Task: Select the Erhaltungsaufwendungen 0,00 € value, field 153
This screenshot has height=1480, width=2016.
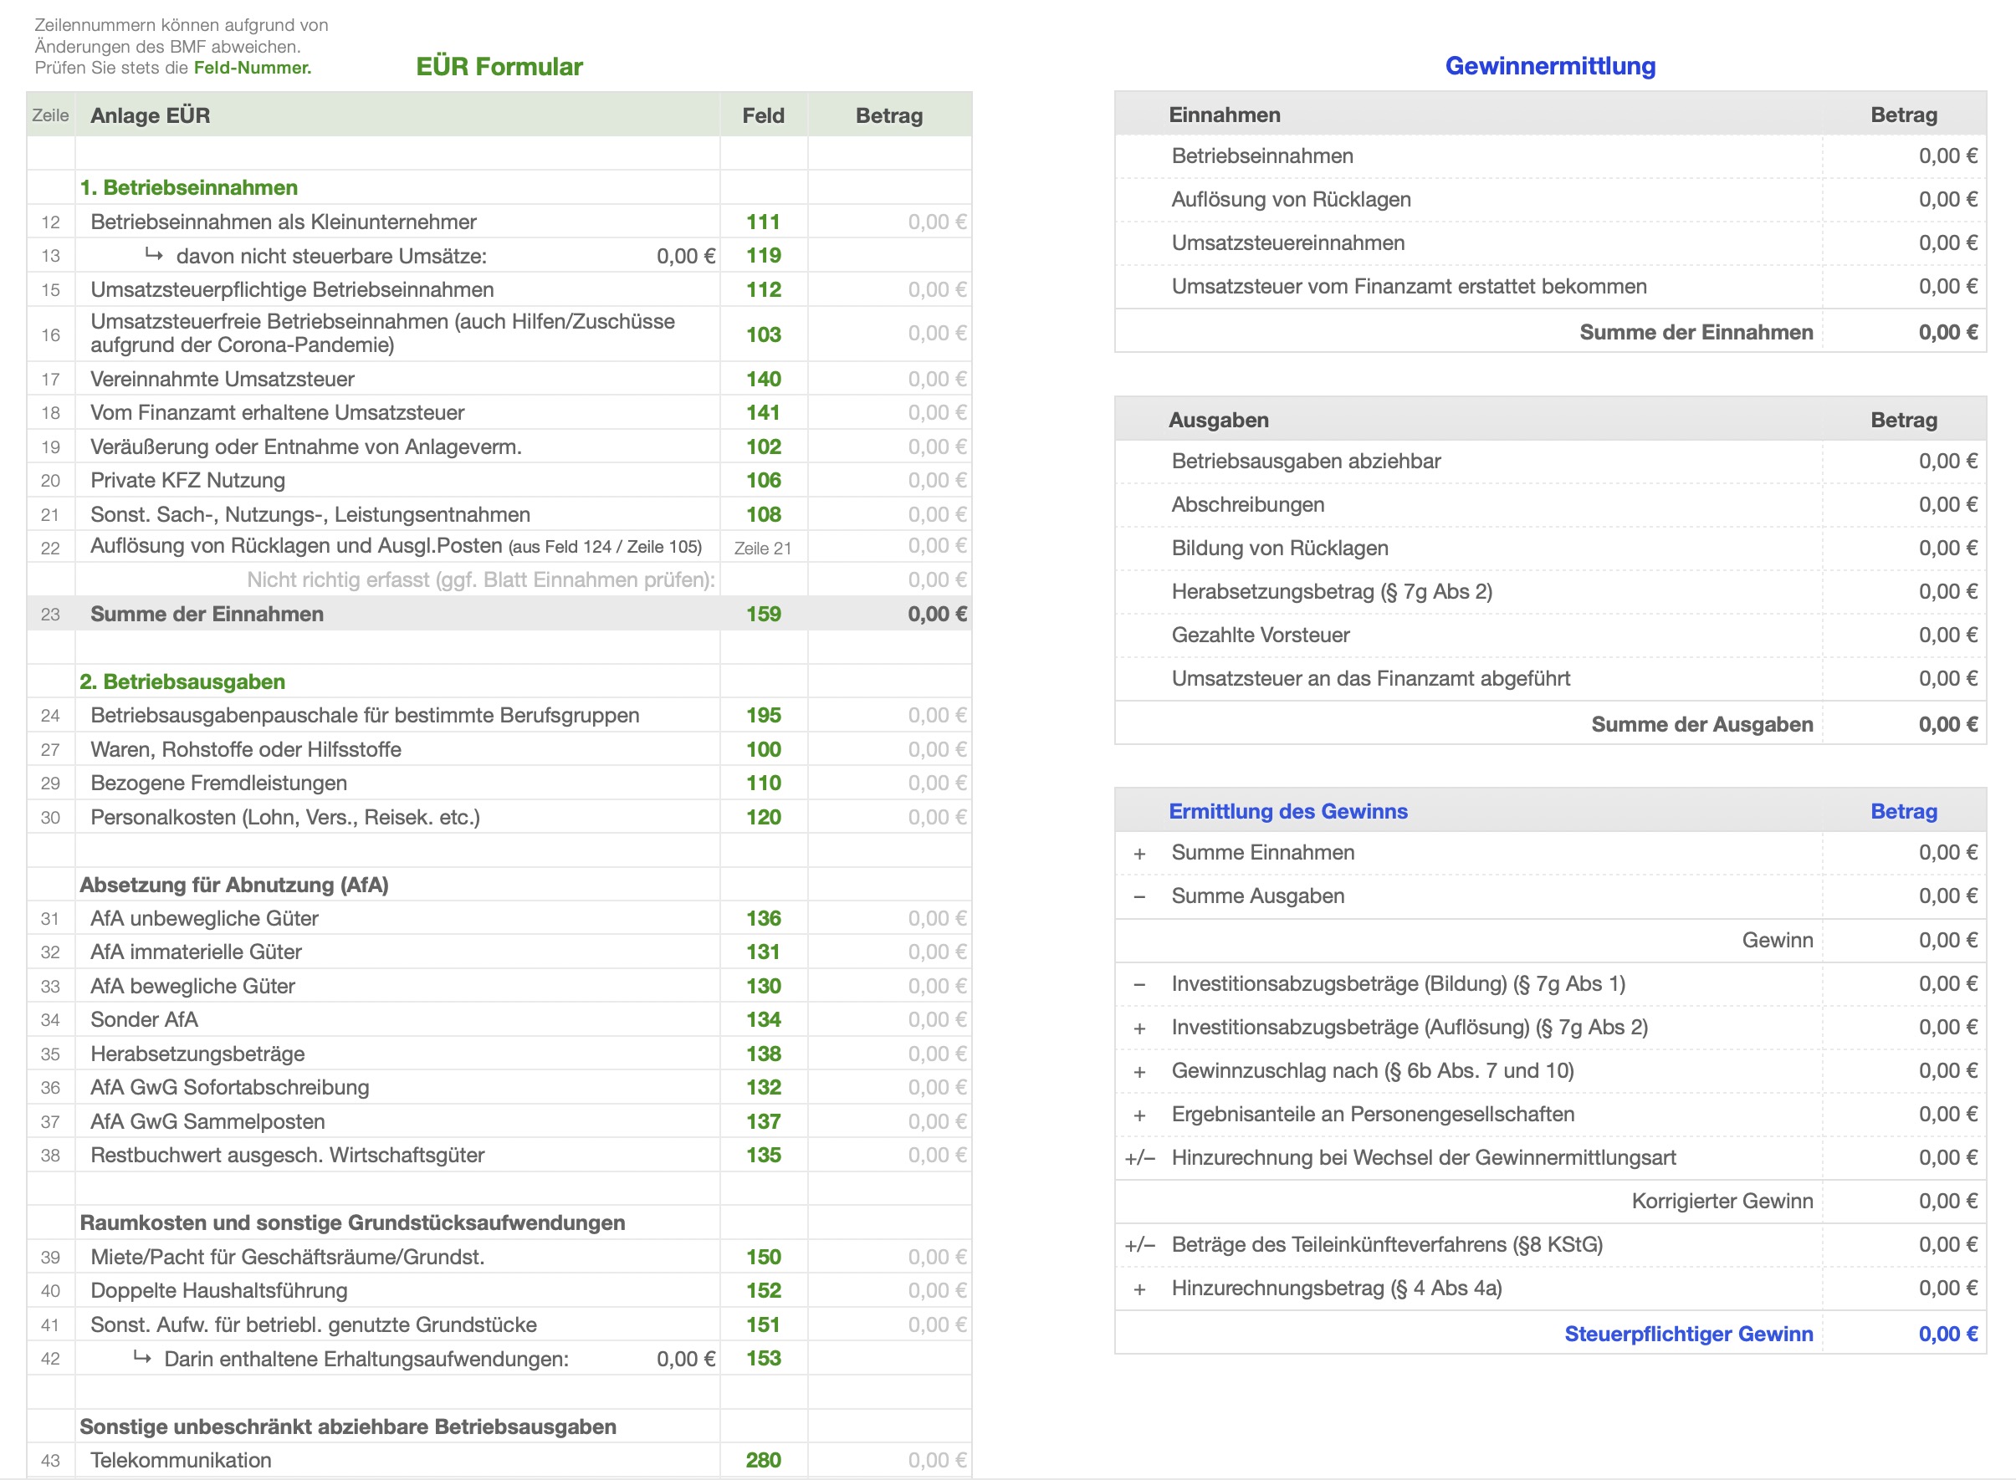Action: point(685,1359)
